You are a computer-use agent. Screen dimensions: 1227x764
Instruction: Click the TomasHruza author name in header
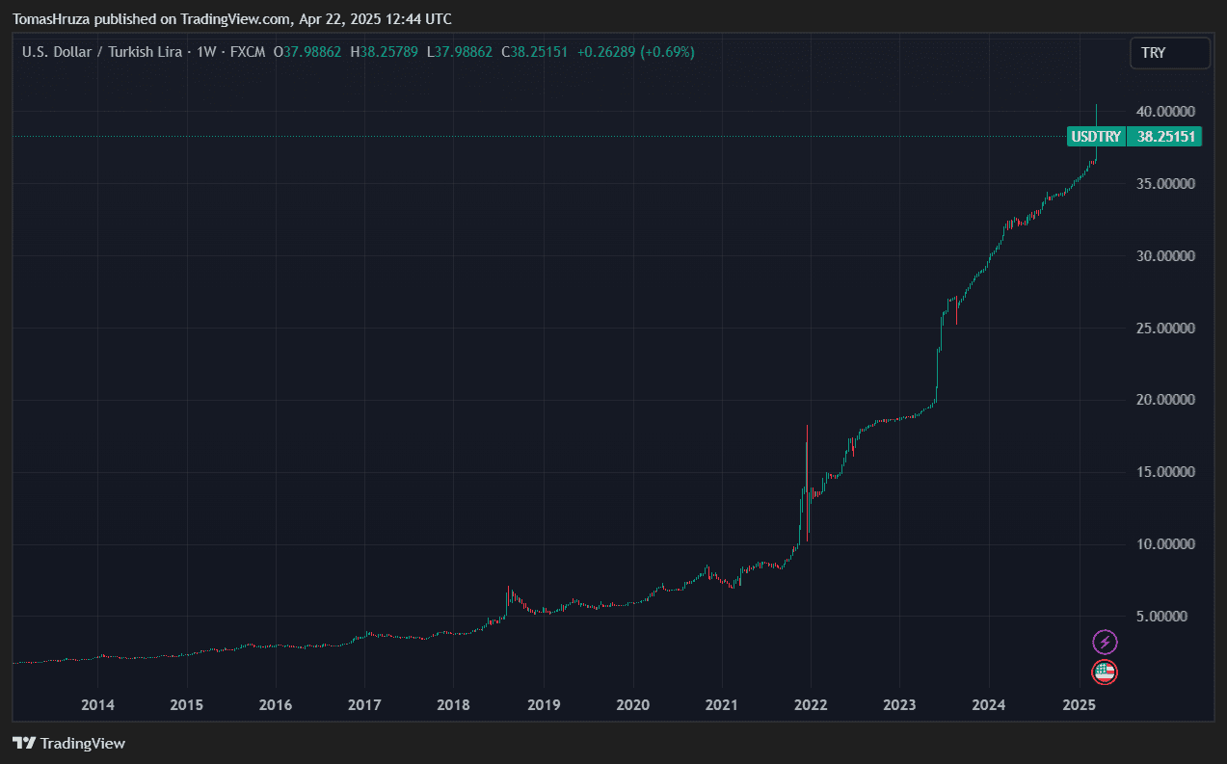coord(52,19)
